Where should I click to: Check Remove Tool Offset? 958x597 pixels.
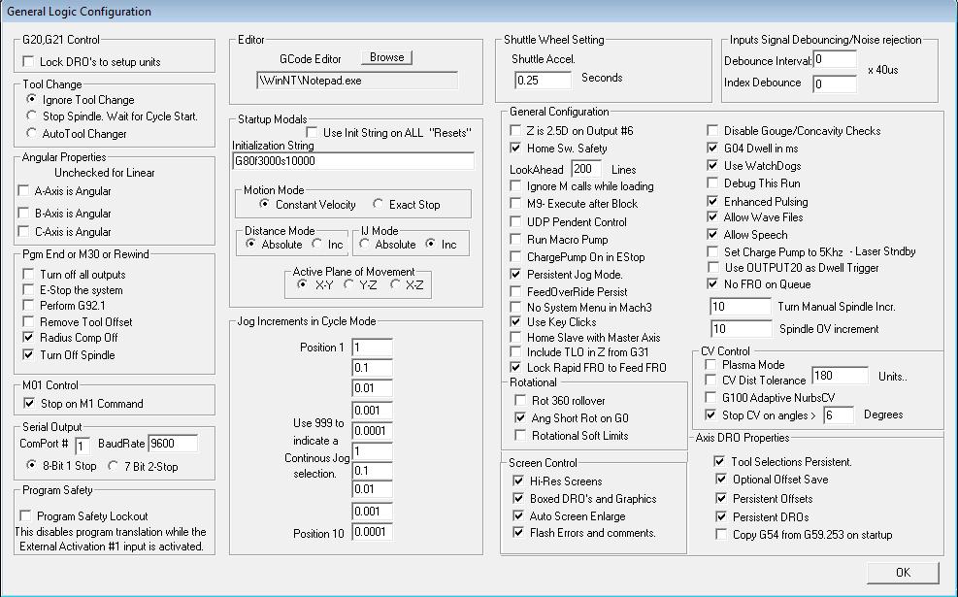click(x=28, y=321)
